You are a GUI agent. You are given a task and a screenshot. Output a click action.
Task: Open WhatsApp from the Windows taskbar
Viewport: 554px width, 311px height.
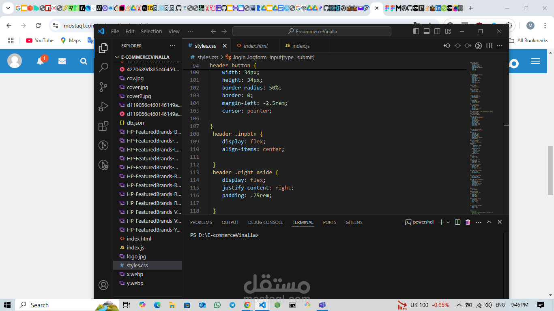tap(217, 305)
